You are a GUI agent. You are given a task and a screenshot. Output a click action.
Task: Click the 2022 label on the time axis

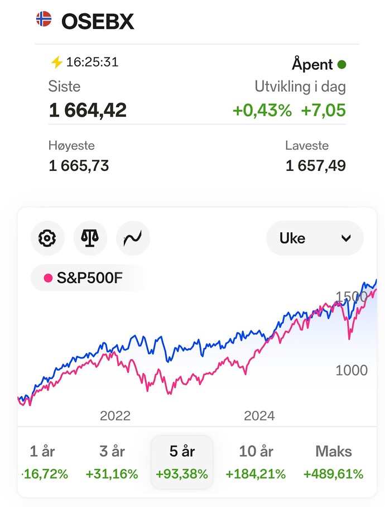pyautogui.click(x=115, y=416)
